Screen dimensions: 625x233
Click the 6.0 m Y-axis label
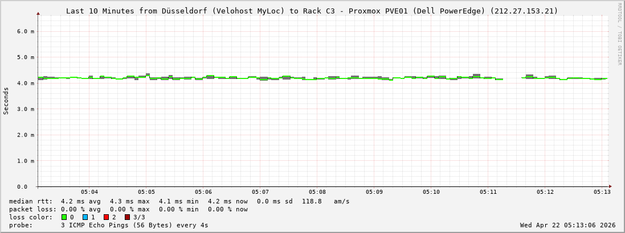[25, 31]
